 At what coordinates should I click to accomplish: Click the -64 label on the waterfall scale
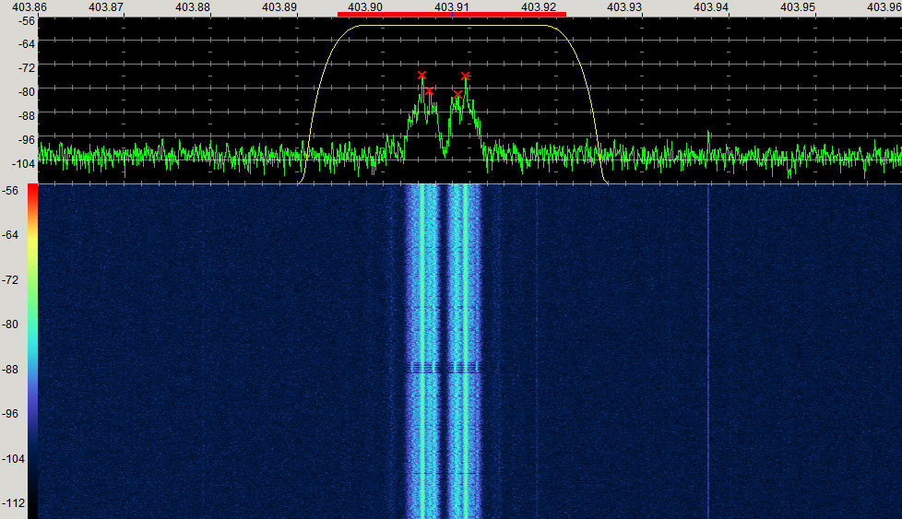10,234
